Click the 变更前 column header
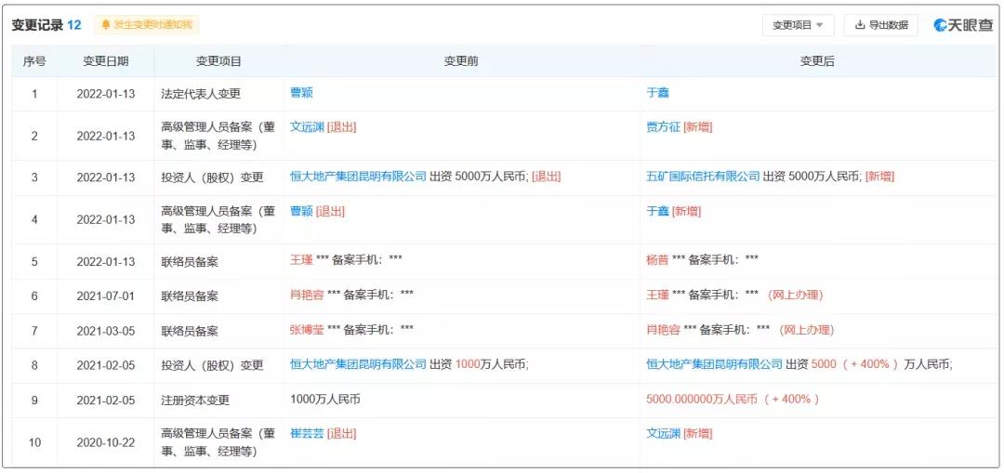Image resolution: width=1004 pixels, height=473 pixels. point(461,61)
